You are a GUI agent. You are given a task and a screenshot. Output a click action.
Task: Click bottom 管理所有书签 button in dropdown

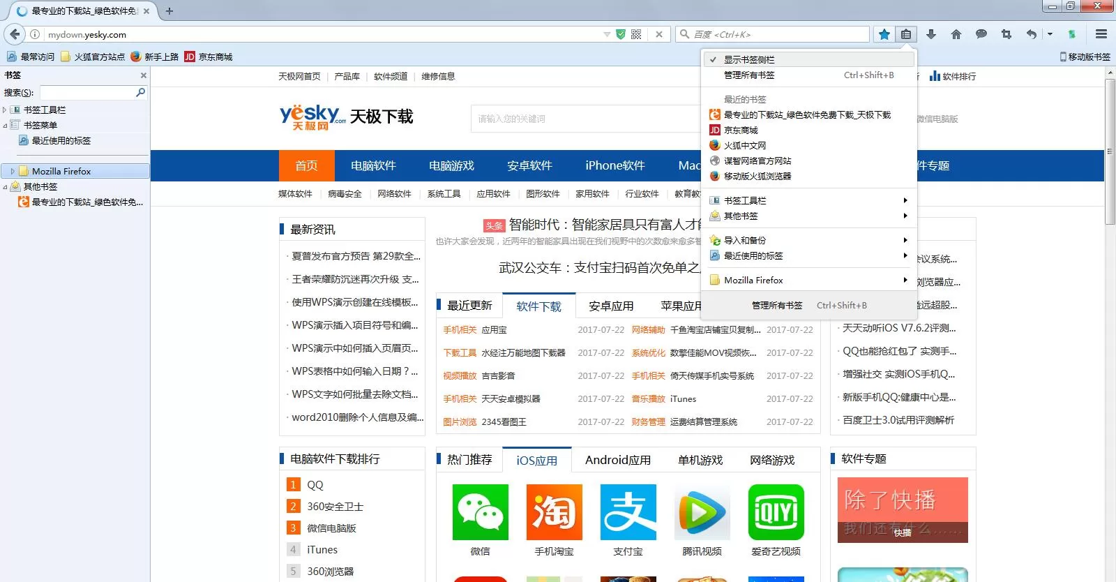pos(809,306)
